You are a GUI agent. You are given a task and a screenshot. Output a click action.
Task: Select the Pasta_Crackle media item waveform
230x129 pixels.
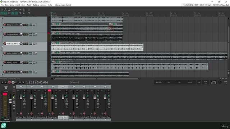[129, 66]
